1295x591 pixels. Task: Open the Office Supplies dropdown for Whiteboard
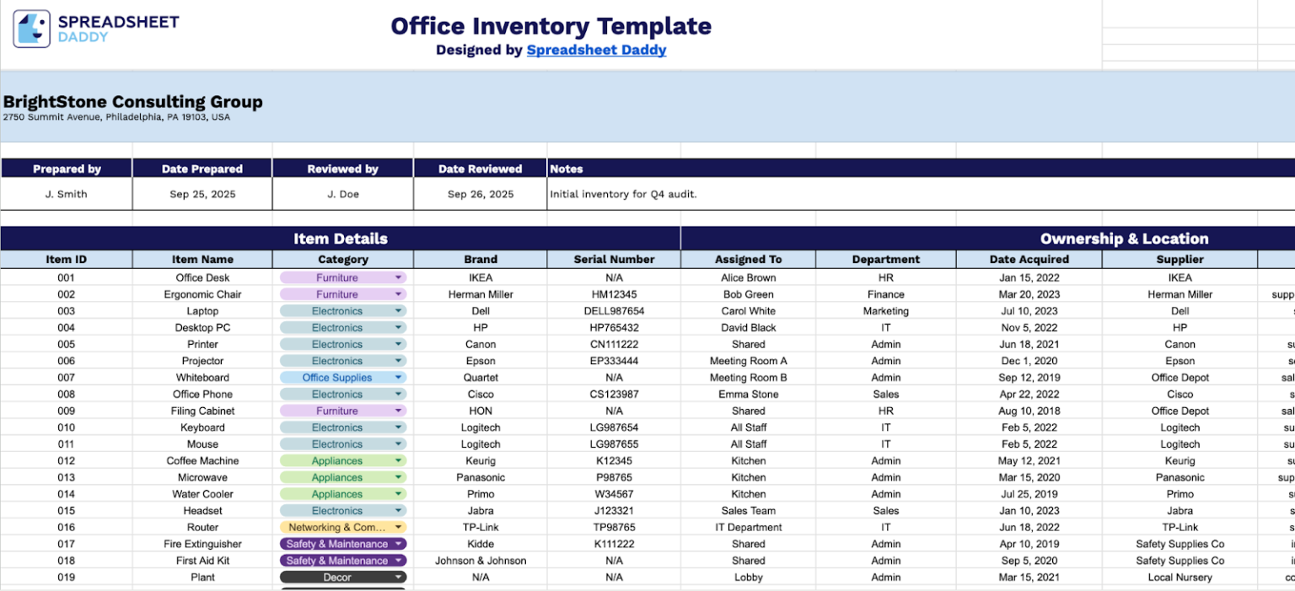click(398, 377)
